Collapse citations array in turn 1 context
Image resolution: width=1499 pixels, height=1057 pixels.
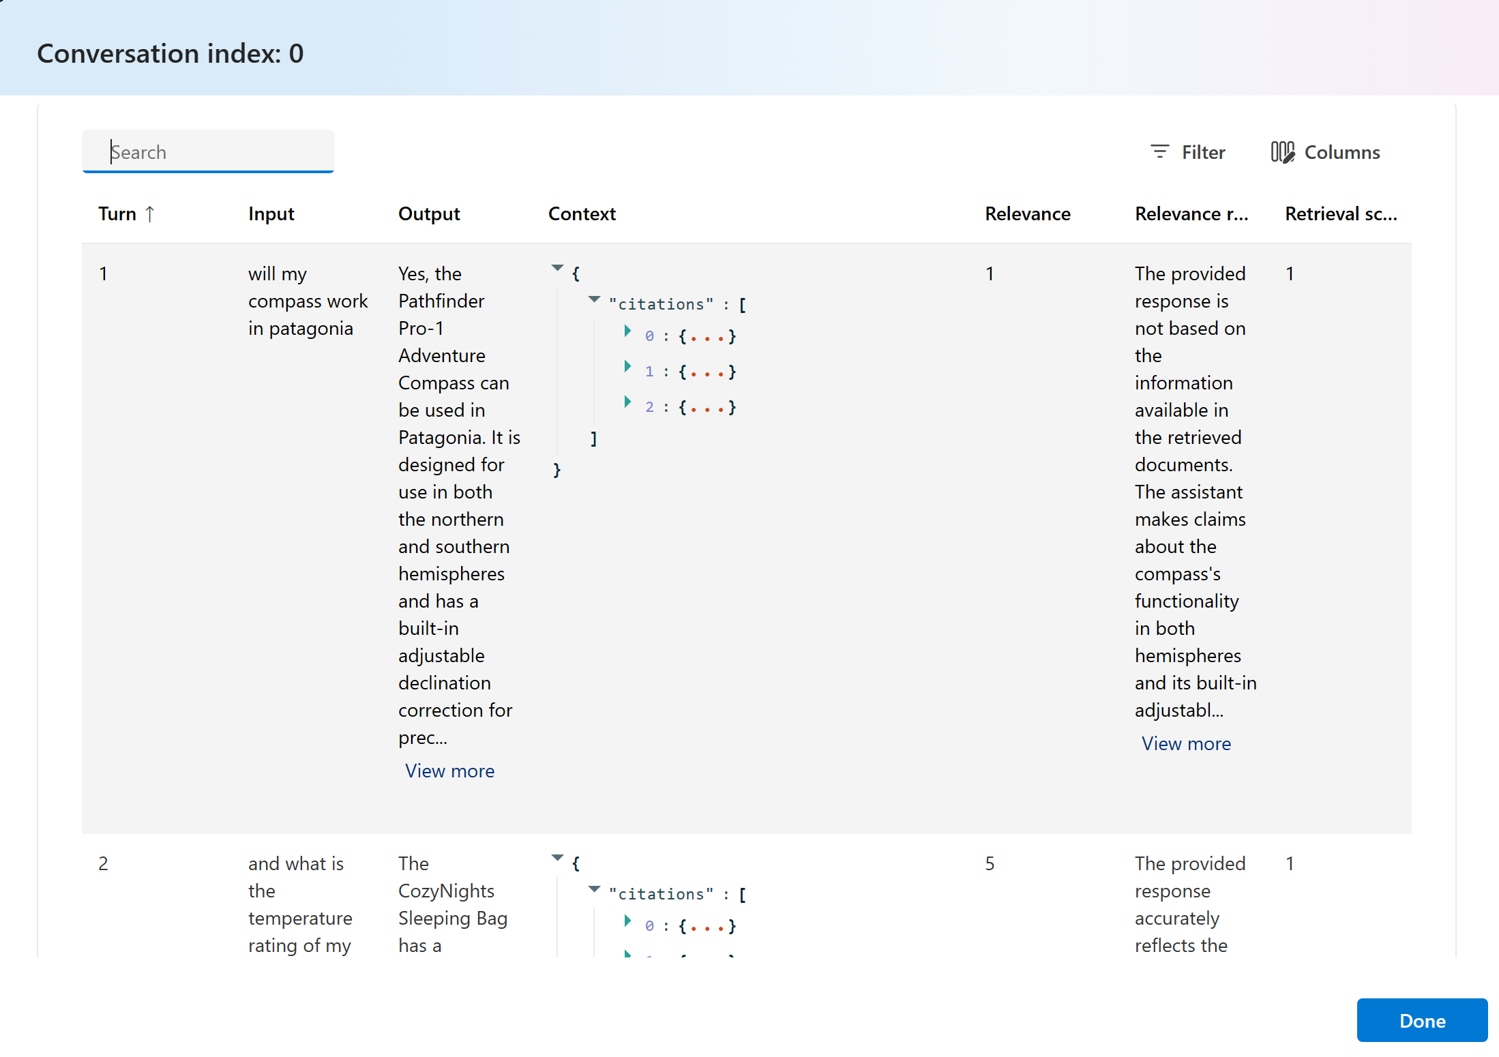(594, 299)
